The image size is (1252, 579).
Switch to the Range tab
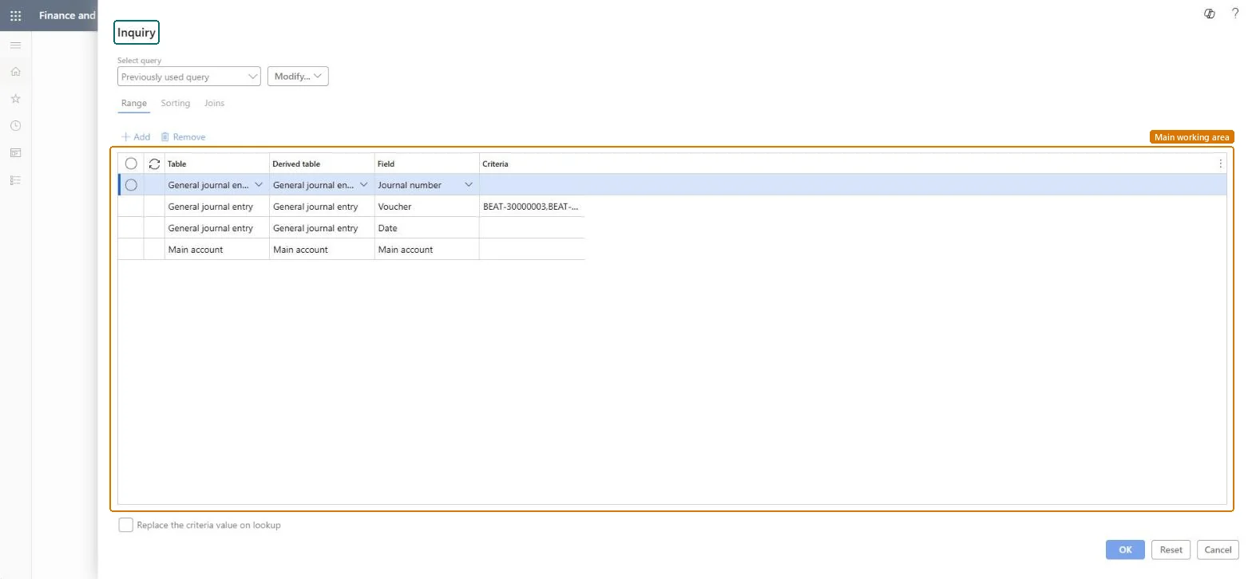134,104
